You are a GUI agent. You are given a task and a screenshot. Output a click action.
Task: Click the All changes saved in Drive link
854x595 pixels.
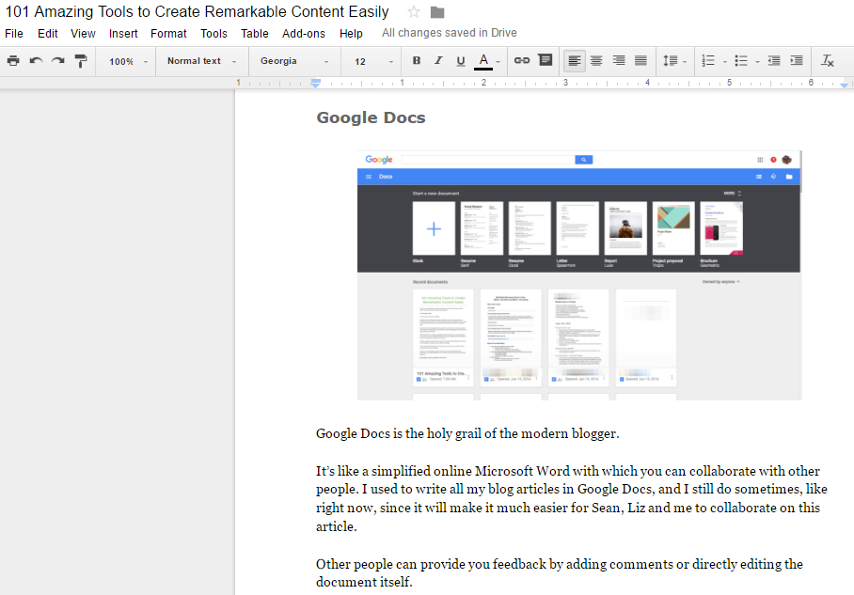[450, 33]
